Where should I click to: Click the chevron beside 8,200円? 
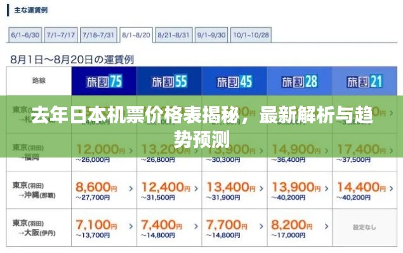pyautogui.click(x=326, y=226)
